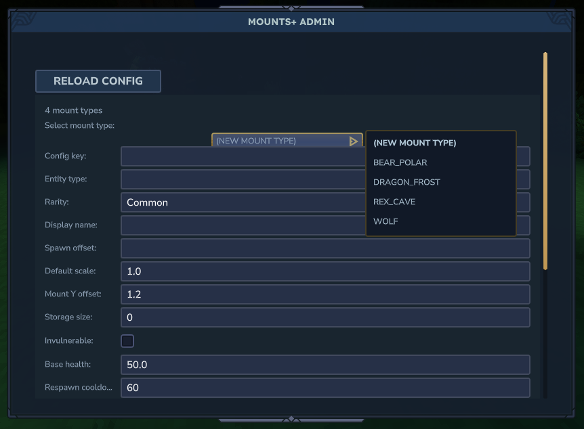
Task: Open the Select mount type dropdown
Action: (285, 141)
